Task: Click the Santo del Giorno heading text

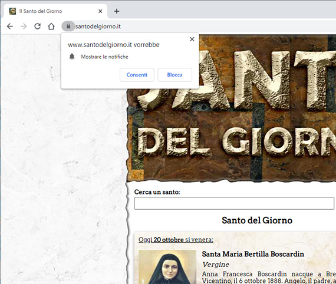Action: (x=257, y=220)
